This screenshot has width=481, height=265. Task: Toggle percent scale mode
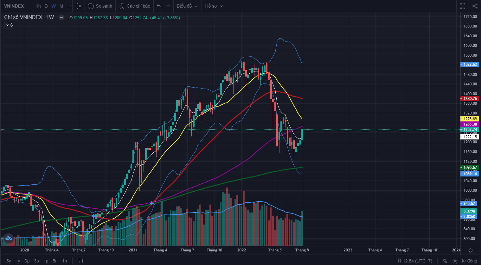pyautogui.click(x=445, y=261)
